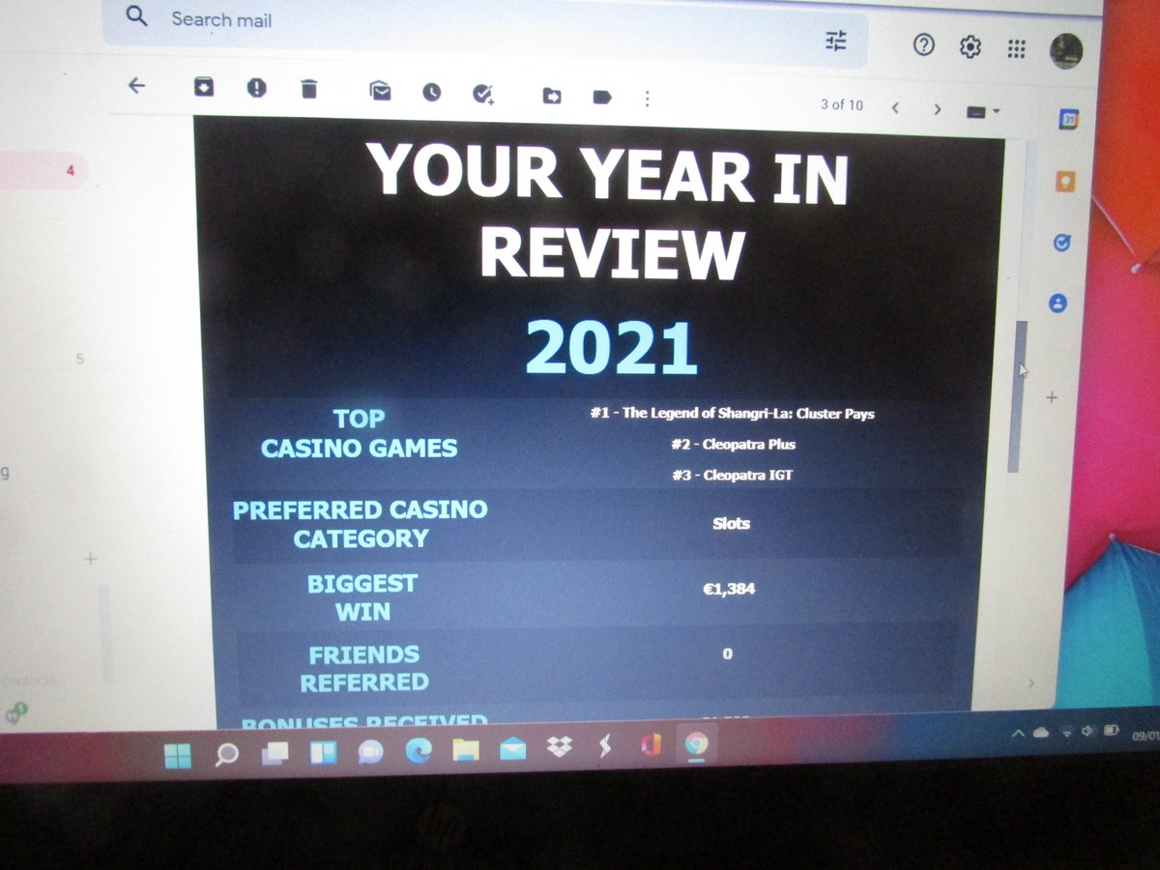Open the More options three-dot menu
The image size is (1160, 870).
click(x=647, y=99)
